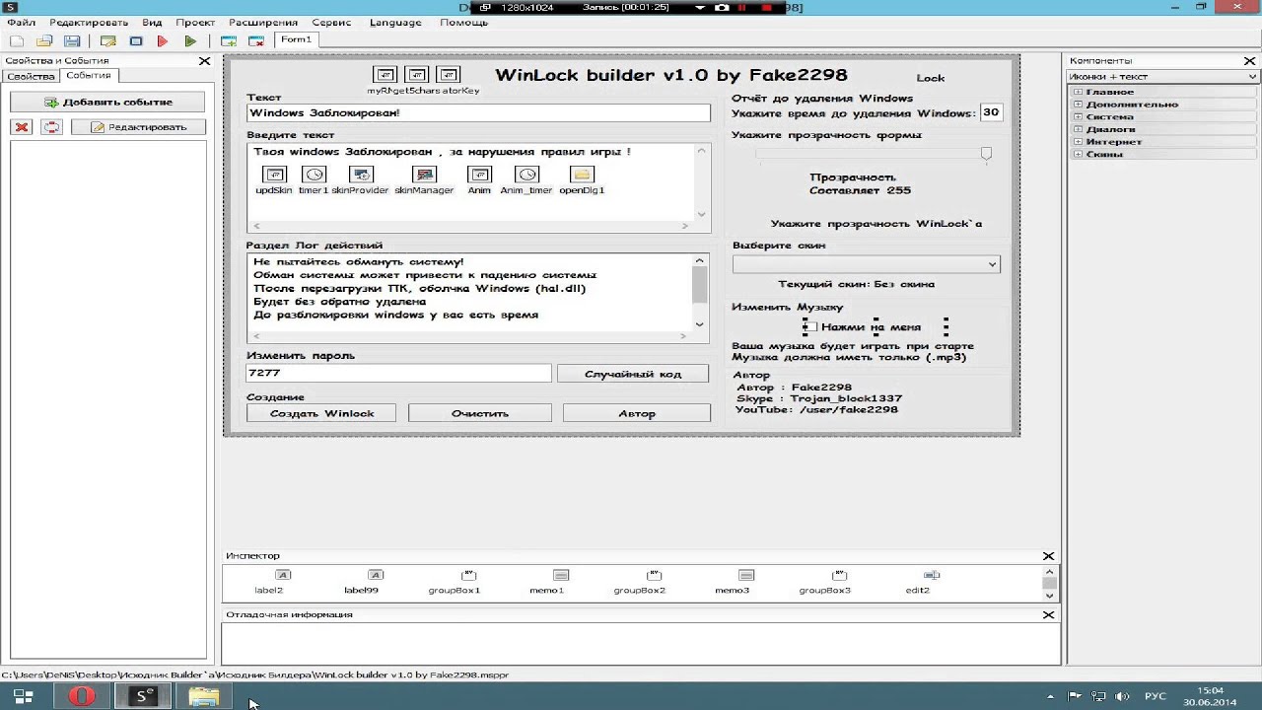Image resolution: width=1262 pixels, height=710 pixels.
Task: Click the 'Автор' button
Action: point(637,413)
